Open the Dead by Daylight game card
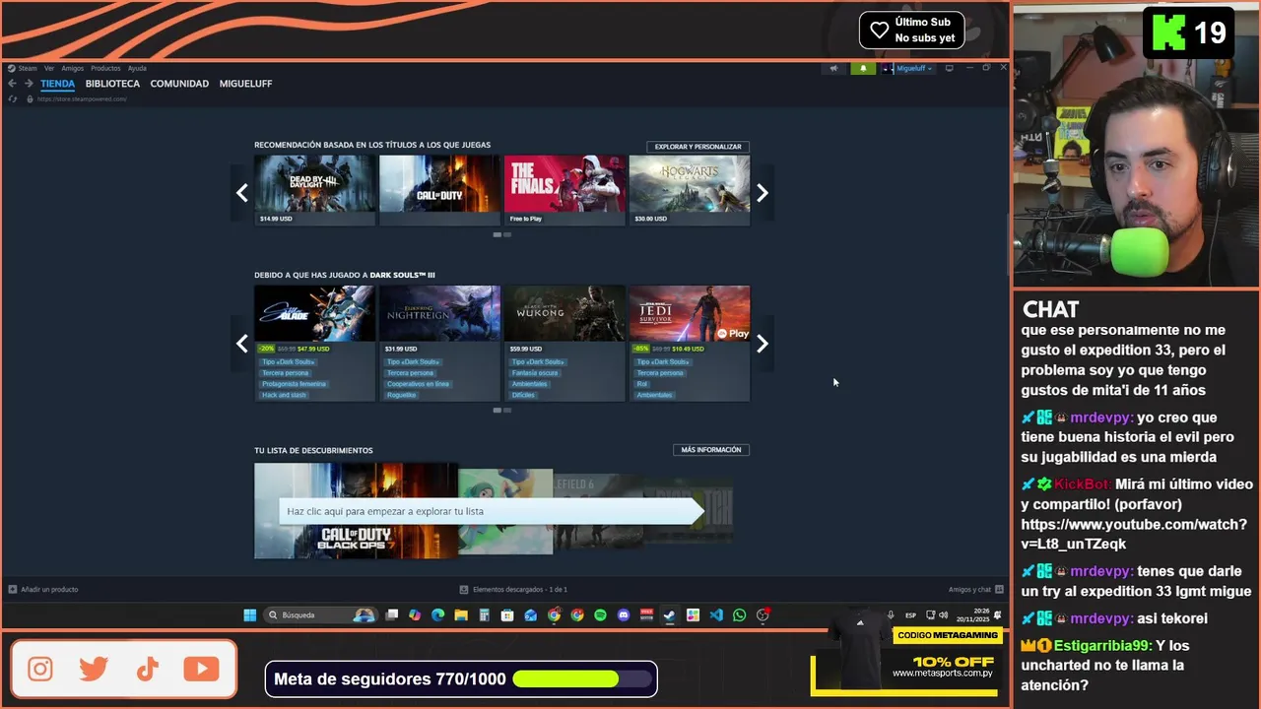Image resolution: width=1261 pixels, height=709 pixels. (315, 190)
